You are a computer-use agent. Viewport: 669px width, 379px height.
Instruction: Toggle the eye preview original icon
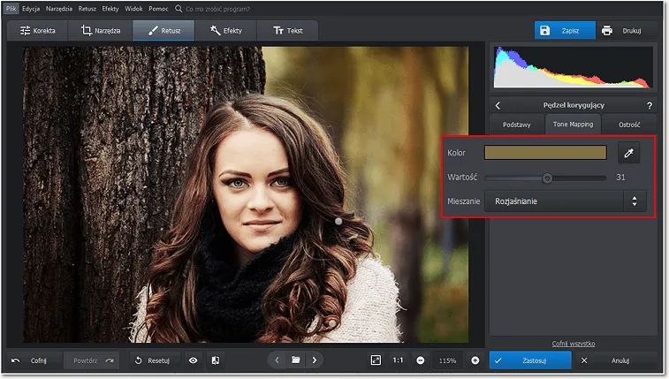coord(193,360)
